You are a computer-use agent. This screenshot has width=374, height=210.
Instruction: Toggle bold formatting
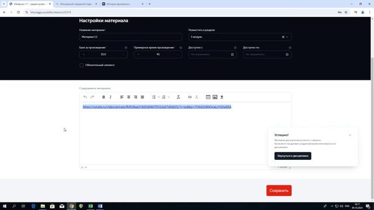103,97
